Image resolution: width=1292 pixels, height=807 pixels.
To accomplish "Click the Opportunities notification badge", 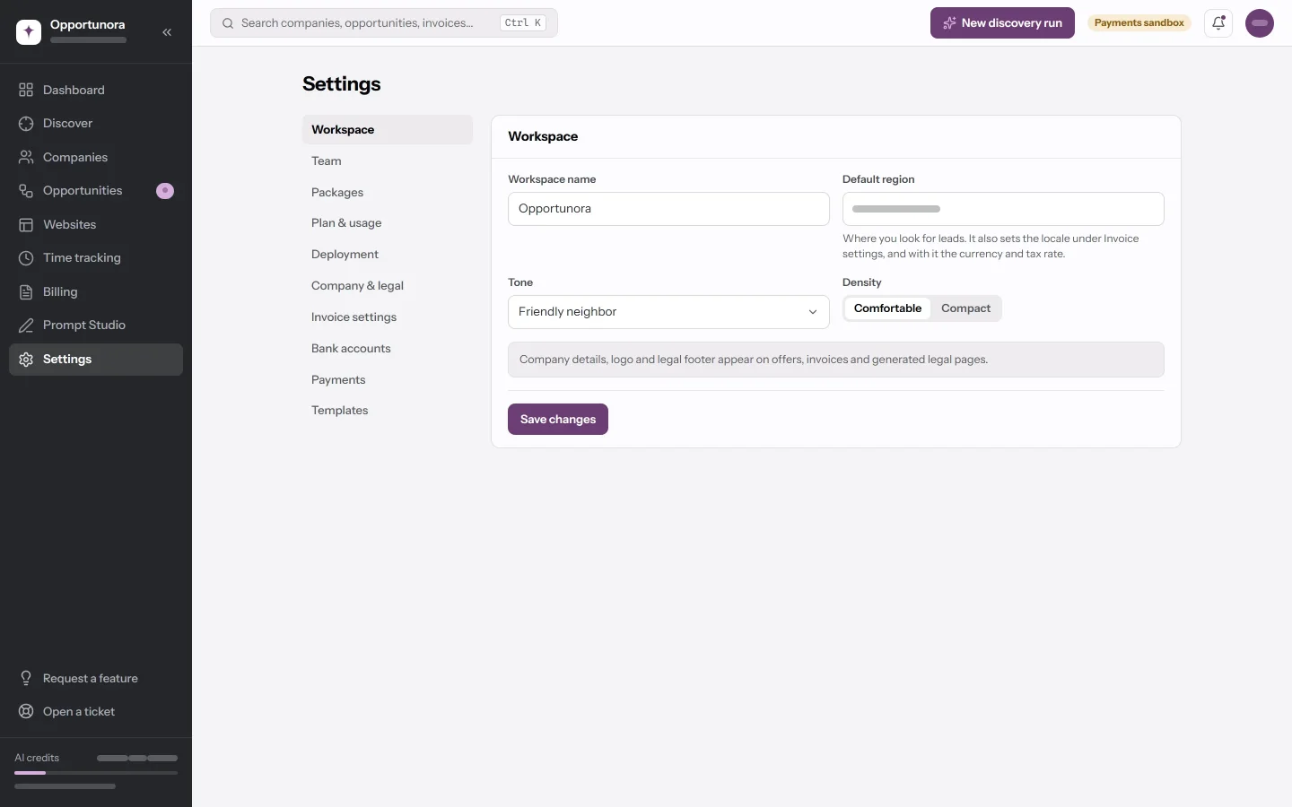I will click(165, 191).
